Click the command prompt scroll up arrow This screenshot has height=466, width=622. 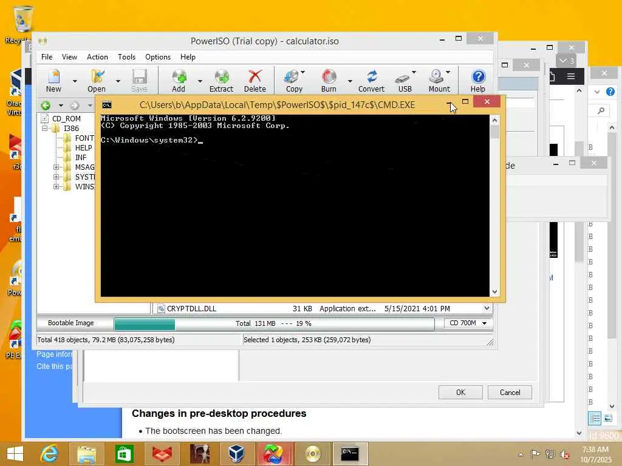[494, 120]
